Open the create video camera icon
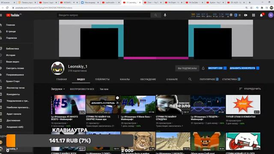The image size is (274, 154). coord(245,15)
